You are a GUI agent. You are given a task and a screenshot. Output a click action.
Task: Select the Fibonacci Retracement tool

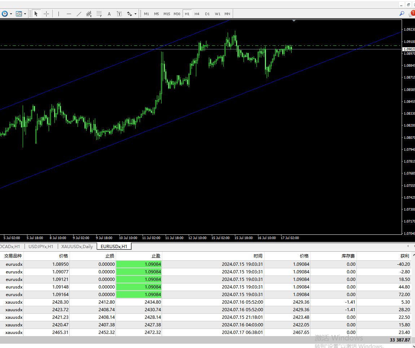(x=99, y=14)
